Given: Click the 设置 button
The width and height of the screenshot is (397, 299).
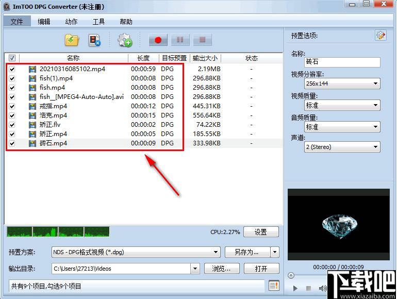Looking at the screenshot, I should (x=261, y=232).
